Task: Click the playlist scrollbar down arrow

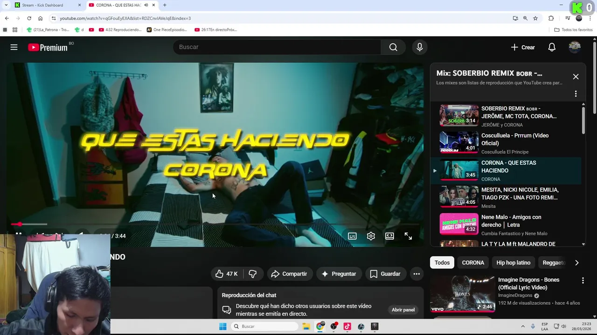Action: click(x=583, y=244)
